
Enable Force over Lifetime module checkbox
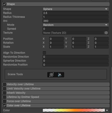point(4,101)
